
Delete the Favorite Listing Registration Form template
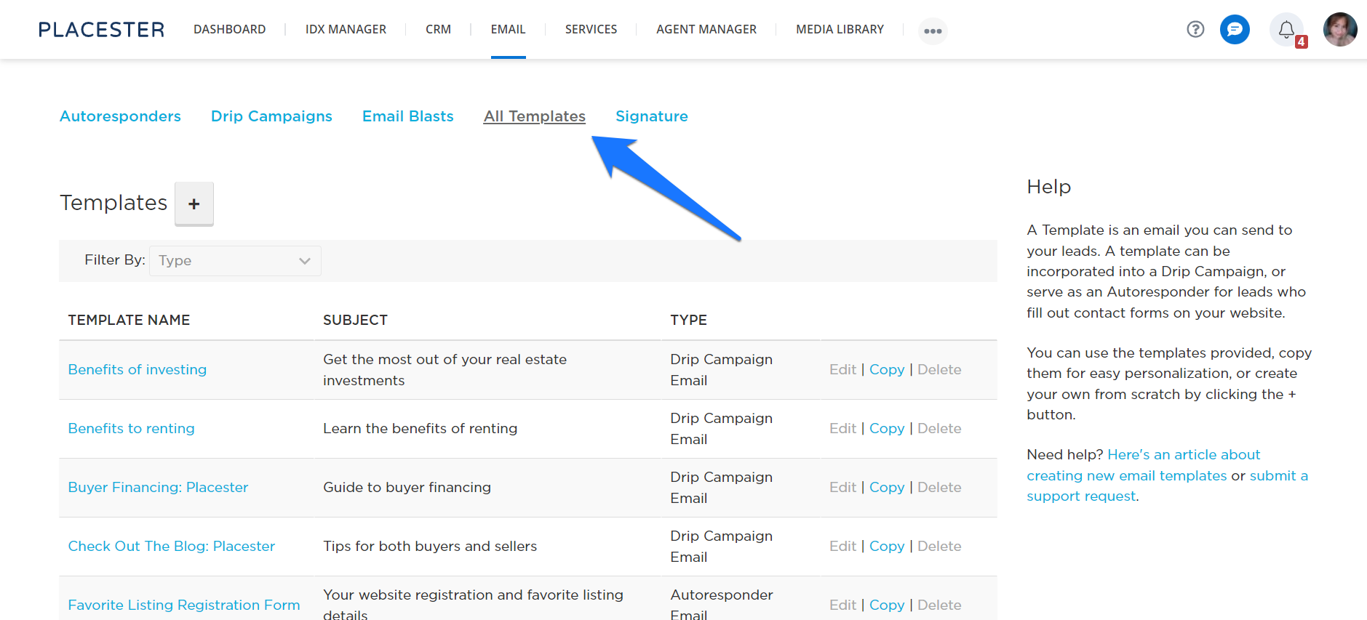(939, 605)
